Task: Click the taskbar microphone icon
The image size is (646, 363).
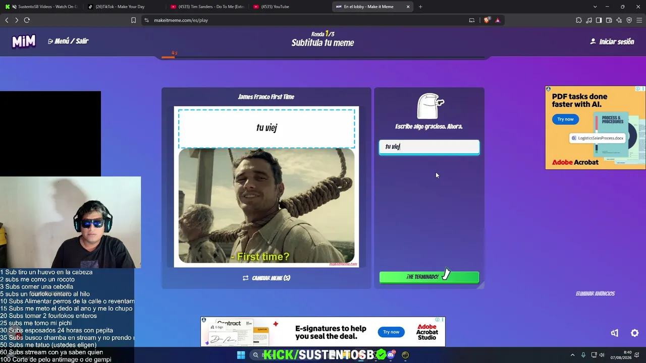Action: [583, 355]
